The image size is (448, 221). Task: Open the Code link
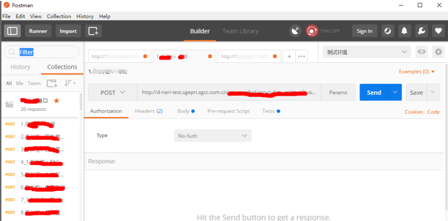(434, 112)
